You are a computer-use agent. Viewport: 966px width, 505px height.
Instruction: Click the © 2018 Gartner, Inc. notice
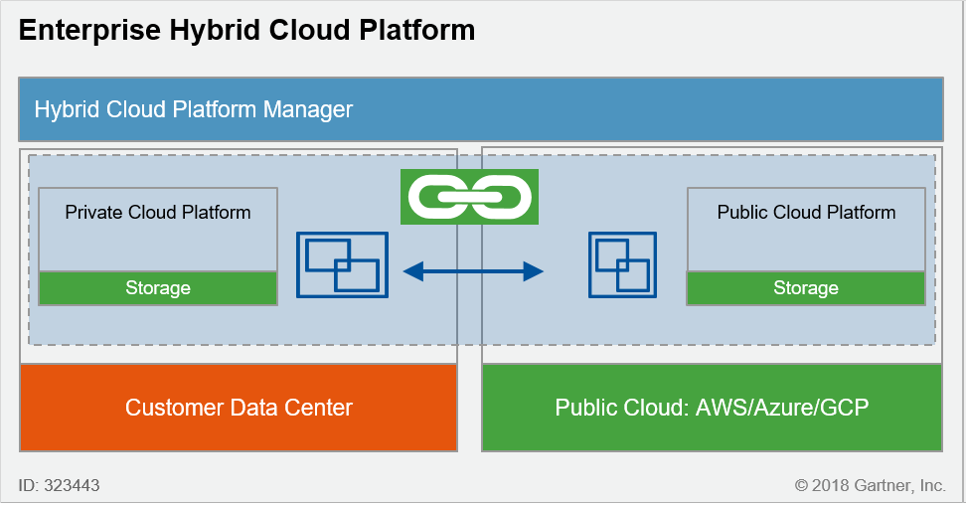click(870, 486)
